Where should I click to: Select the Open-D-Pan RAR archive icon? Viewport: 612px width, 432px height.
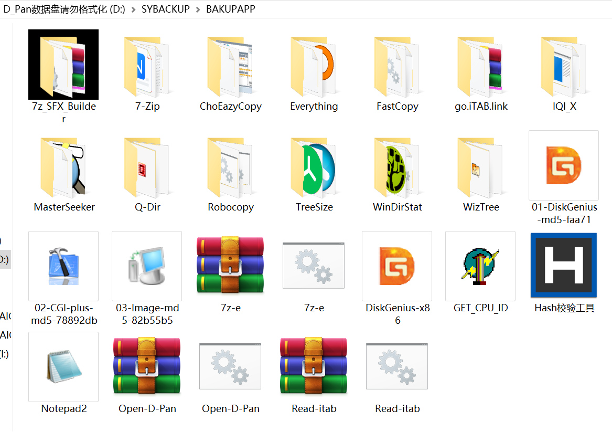click(x=147, y=366)
